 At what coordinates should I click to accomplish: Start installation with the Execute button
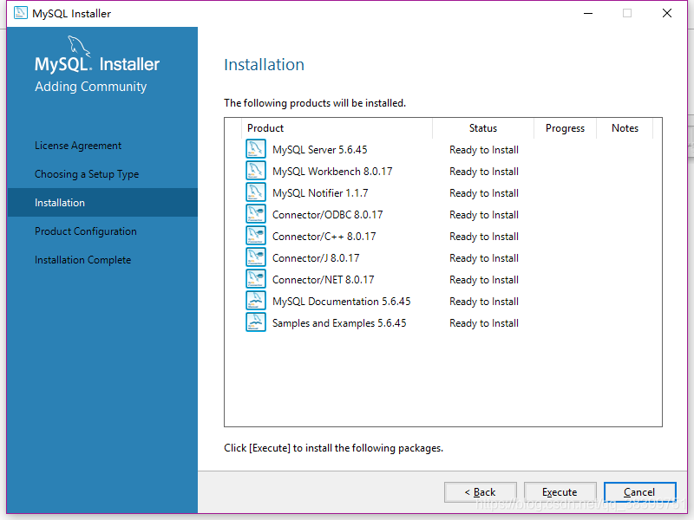(560, 492)
